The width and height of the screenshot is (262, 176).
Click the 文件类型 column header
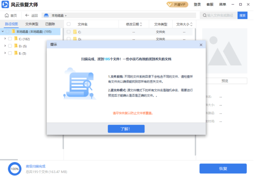point(160,24)
